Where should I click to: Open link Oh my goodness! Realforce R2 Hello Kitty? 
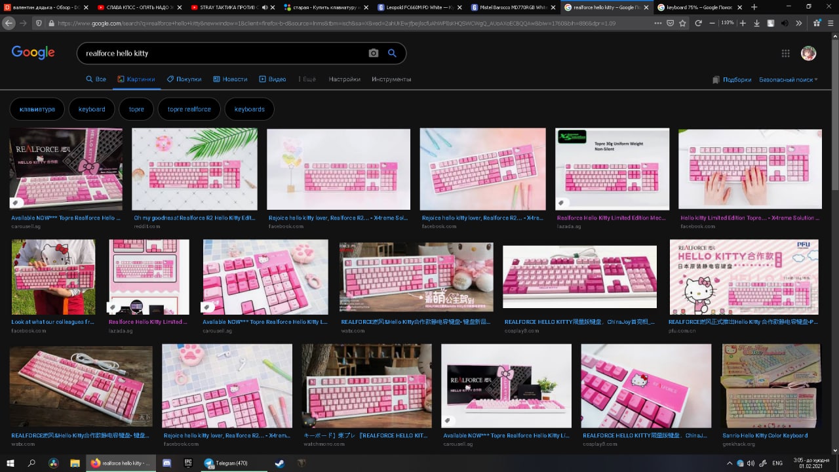(x=195, y=218)
